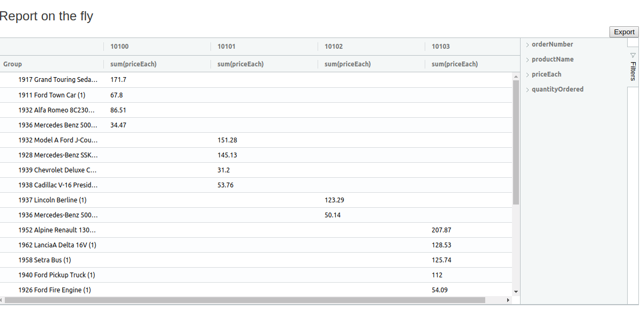Click the horizontal scrollbar right arrow

tap(508, 300)
